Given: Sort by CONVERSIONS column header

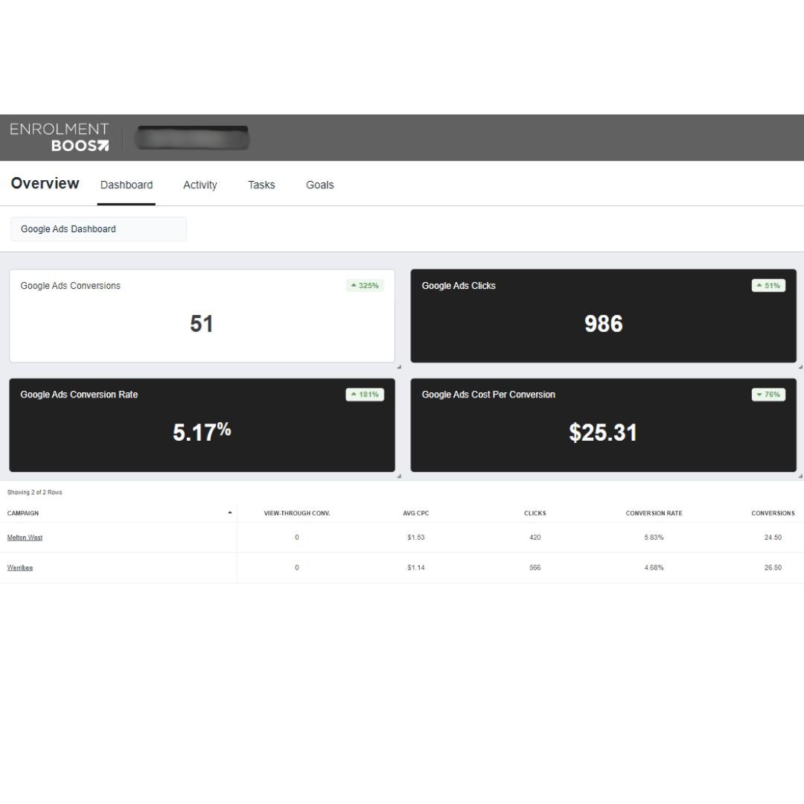Looking at the screenshot, I should [773, 513].
